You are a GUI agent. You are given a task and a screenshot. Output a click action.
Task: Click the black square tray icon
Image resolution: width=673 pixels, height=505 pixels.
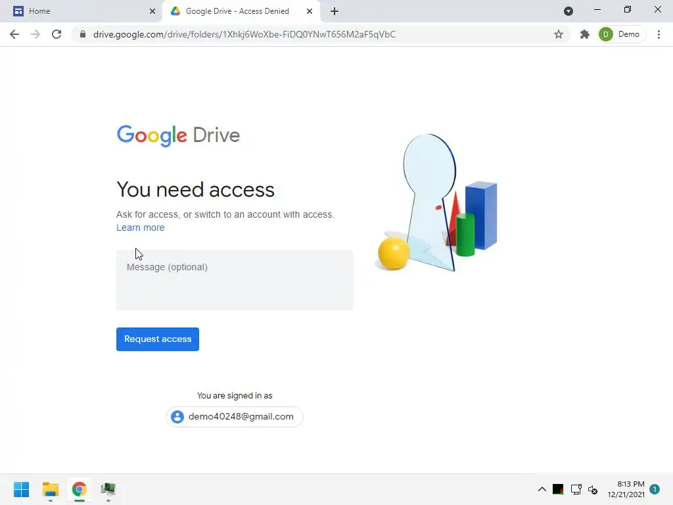[x=558, y=489]
